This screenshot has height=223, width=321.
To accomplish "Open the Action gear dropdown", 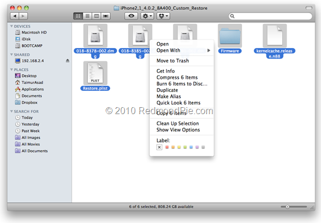I will pos(147,16).
